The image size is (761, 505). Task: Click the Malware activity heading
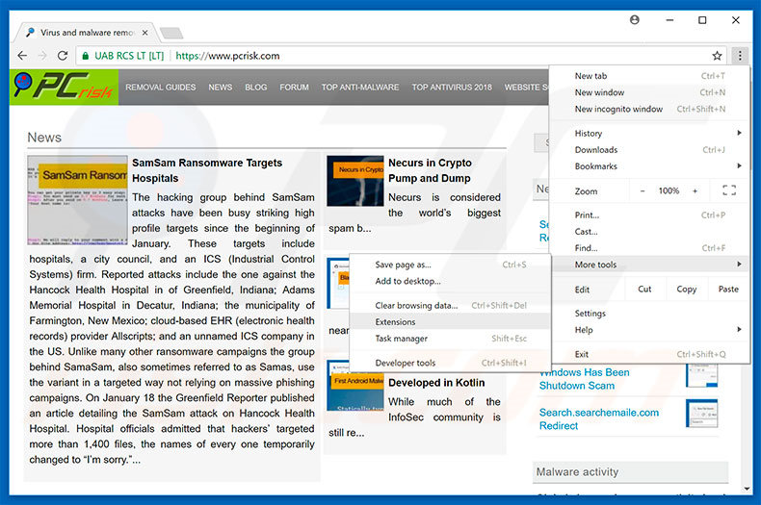tap(577, 472)
